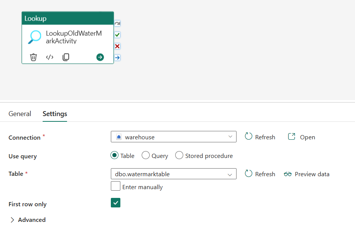This screenshot has height=239, width=355.
Task: Select the LookupOldWaterMarkActivity name text
Action: click(74, 37)
